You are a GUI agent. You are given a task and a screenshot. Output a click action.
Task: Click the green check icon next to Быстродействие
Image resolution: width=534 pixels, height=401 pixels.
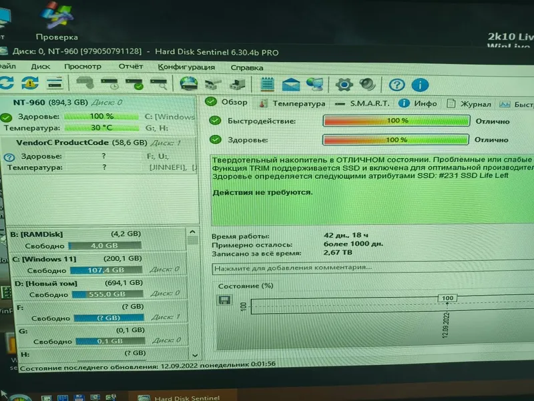click(215, 120)
